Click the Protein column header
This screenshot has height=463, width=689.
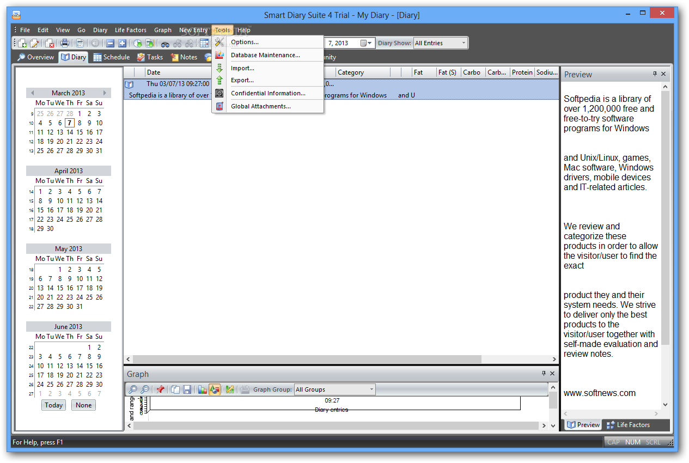pos(522,72)
